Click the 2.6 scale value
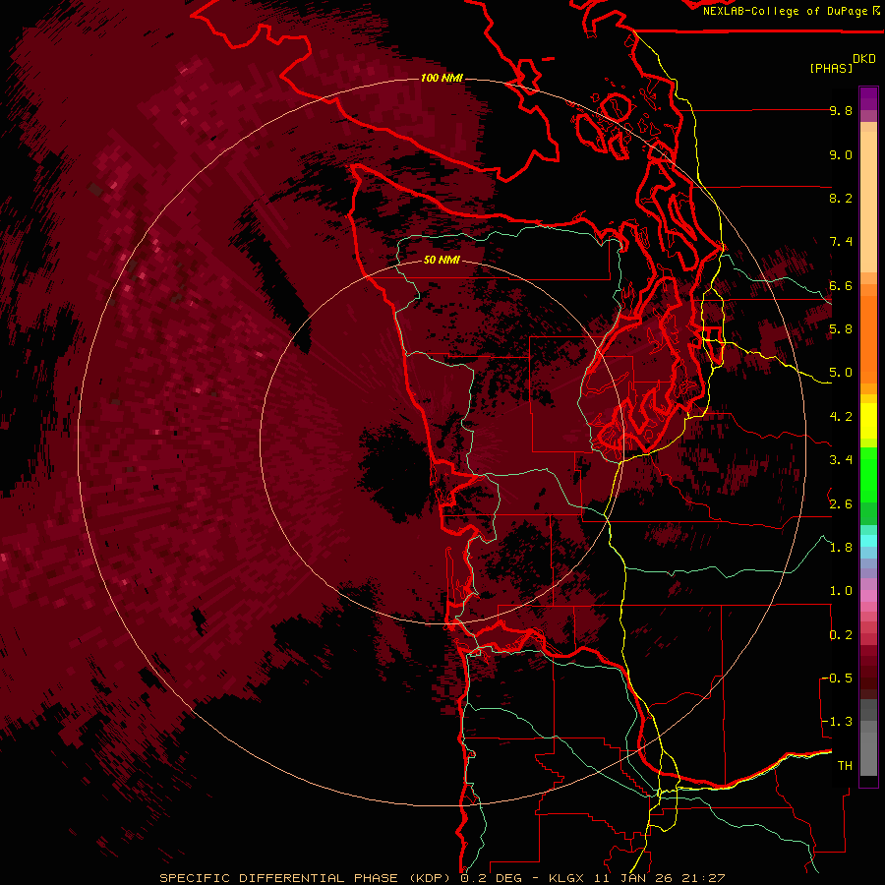 (841, 504)
